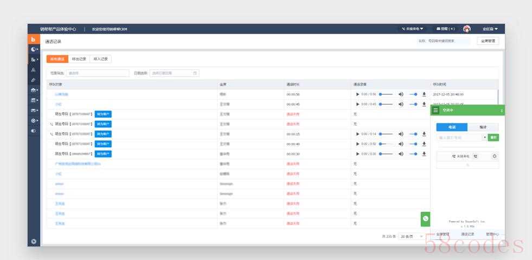Click the top search input field

point(444,41)
